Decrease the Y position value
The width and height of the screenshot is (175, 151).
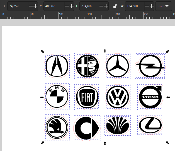(x=67, y=6)
